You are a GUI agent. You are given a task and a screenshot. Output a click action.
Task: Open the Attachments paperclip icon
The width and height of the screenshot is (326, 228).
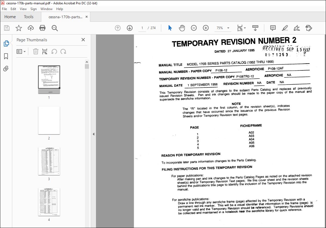tap(6, 68)
